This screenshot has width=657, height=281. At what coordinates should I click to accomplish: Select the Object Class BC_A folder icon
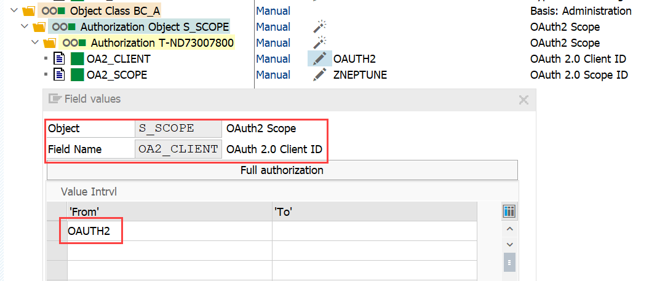(28, 10)
